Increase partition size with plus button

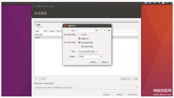pyautogui.click(x=104, y=30)
